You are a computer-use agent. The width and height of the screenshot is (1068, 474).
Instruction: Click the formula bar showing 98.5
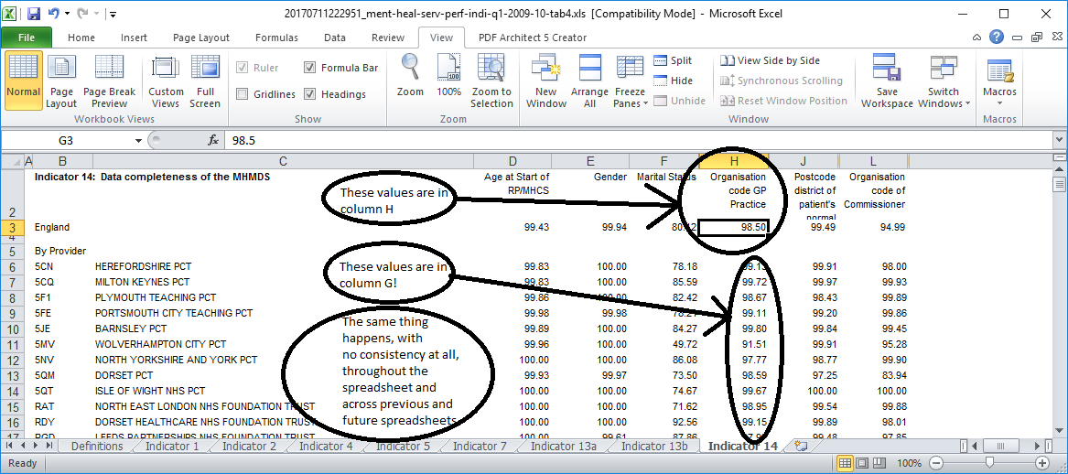637,140
